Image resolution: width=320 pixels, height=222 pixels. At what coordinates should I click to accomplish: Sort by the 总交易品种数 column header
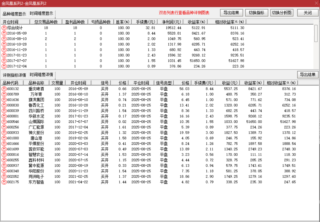pyautogui.click(x=46, y=22)
